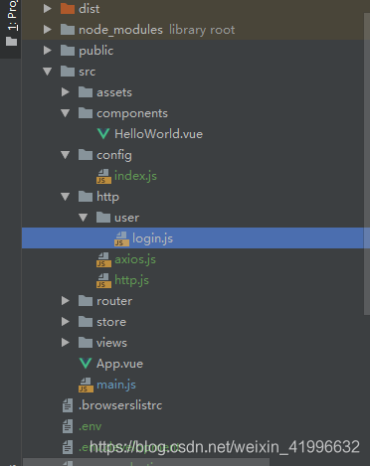Click the config folder icon
This screenshot has height=466, width=370.
86,155
